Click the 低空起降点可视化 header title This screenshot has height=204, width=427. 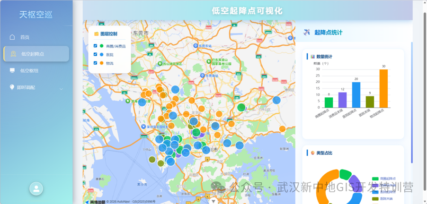coord(247,10)
